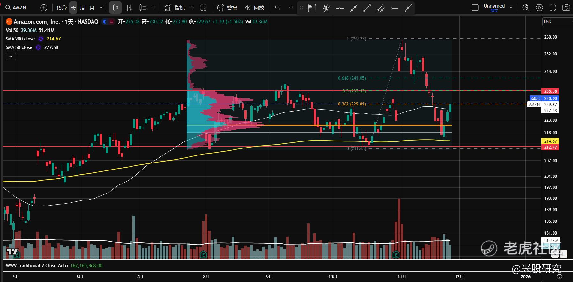Image resolution: width=573 pixels, height=282 pixels.
Task: Select the parallel channel drawing tool
Action: point(381,8)
